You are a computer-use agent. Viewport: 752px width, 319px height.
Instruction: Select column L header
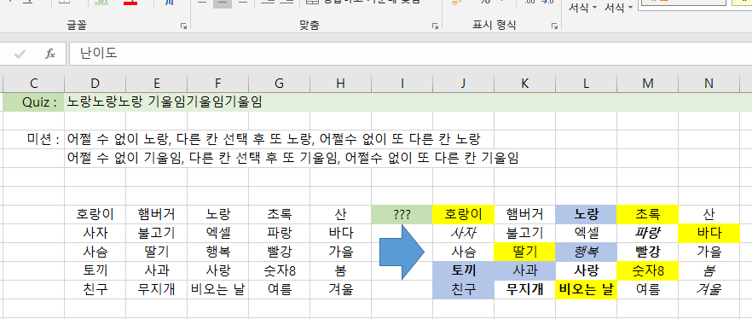coord(586,84)
